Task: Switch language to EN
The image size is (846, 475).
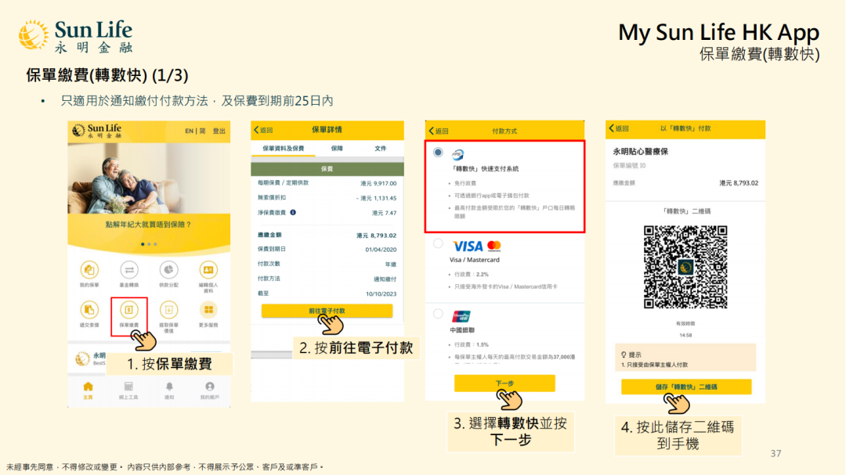Action: [190, 131]
